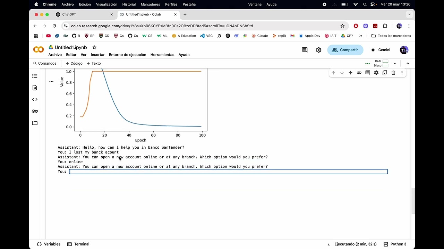Add a code cell with Código
Viewport: 444px width, 249px height.
(x=74, y=63)
